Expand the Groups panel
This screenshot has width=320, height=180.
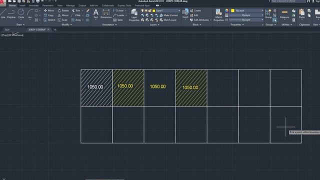270,24
